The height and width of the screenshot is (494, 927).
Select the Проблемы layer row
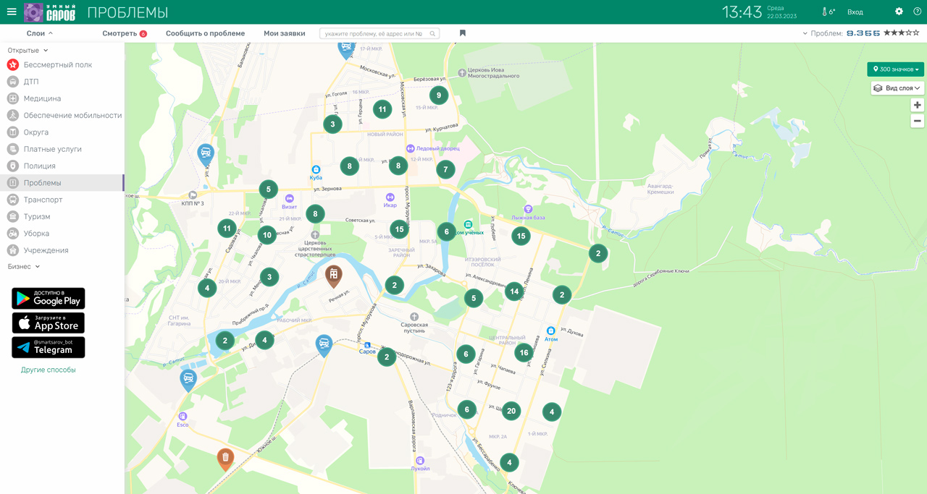coord(62,183)
